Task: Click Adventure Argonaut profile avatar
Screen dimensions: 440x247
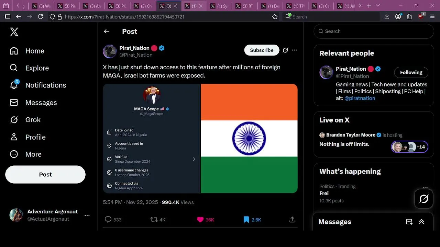Action: point(16,215)
